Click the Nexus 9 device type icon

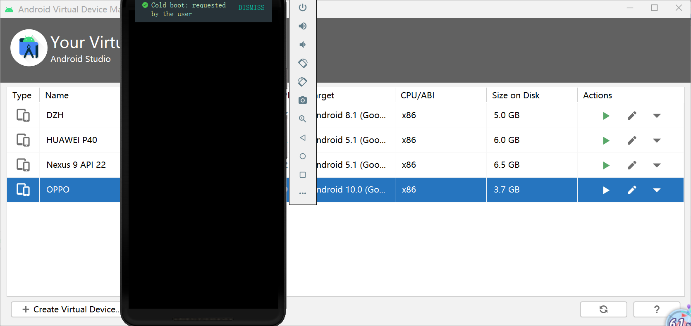coord(23,165)
